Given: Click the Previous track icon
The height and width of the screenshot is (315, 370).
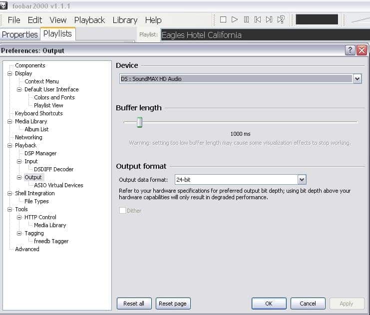Looking at the screenshot, I should [258, 19].
